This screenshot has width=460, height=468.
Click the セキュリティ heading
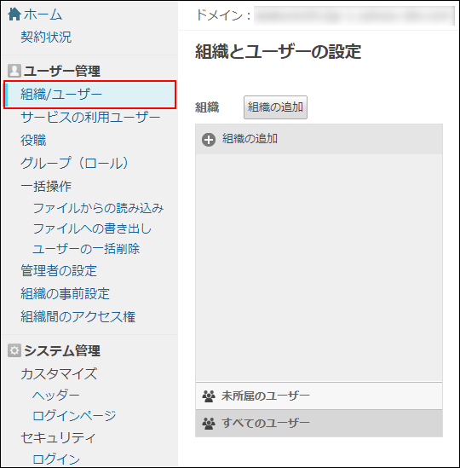coord(59,437)
